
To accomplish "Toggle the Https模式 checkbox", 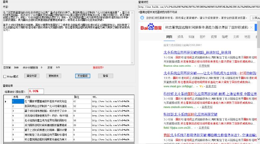I will point(5,77).
